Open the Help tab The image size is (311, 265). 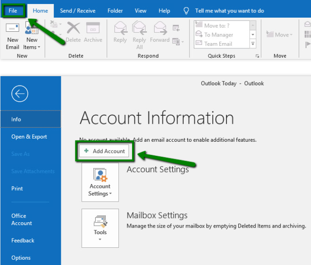click(x=164, y=11)
